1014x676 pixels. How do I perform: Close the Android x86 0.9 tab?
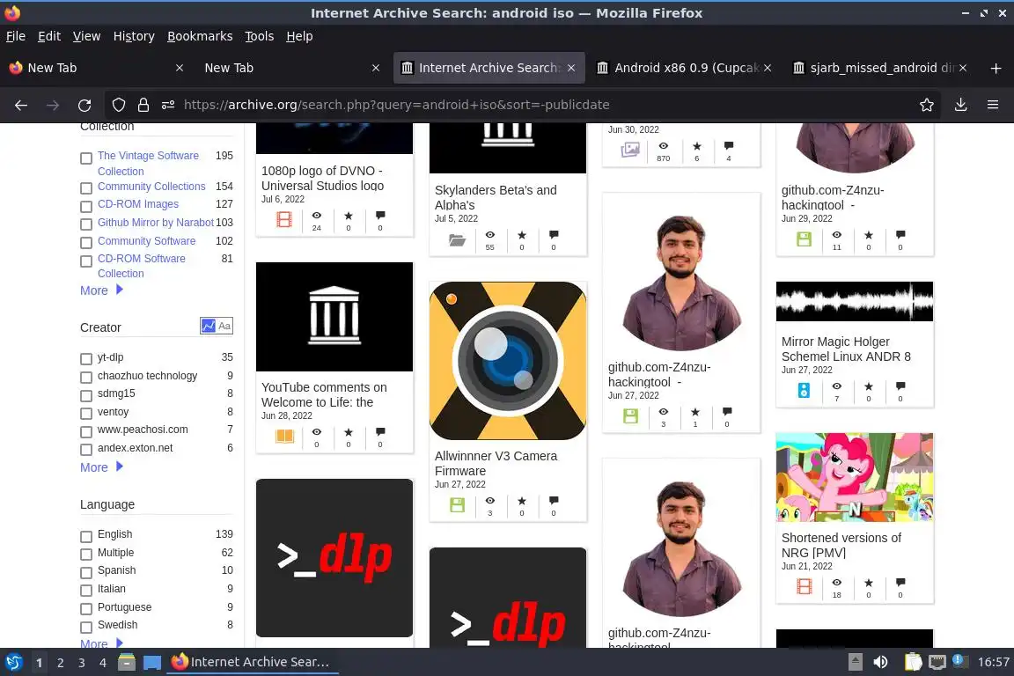768,68
